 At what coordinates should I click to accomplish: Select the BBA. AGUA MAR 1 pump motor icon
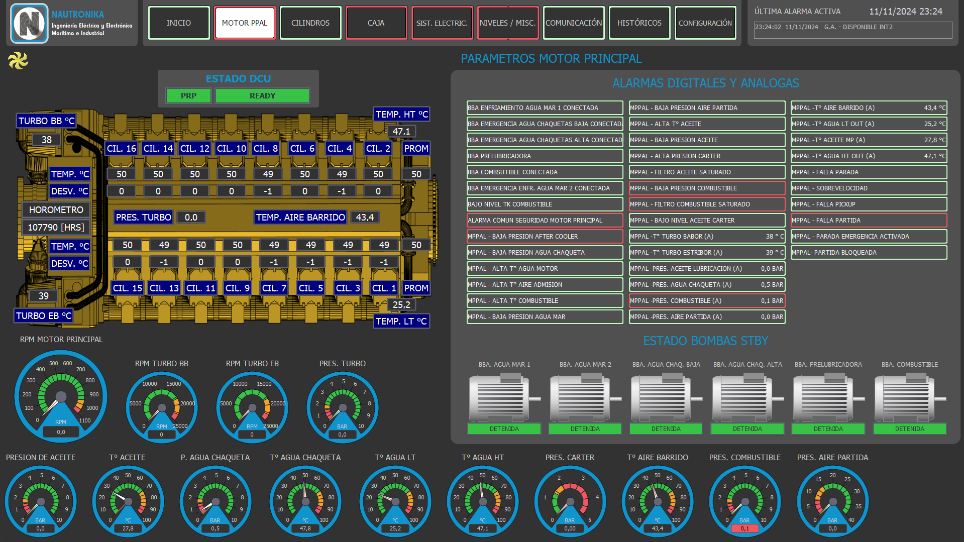(504, 398)
